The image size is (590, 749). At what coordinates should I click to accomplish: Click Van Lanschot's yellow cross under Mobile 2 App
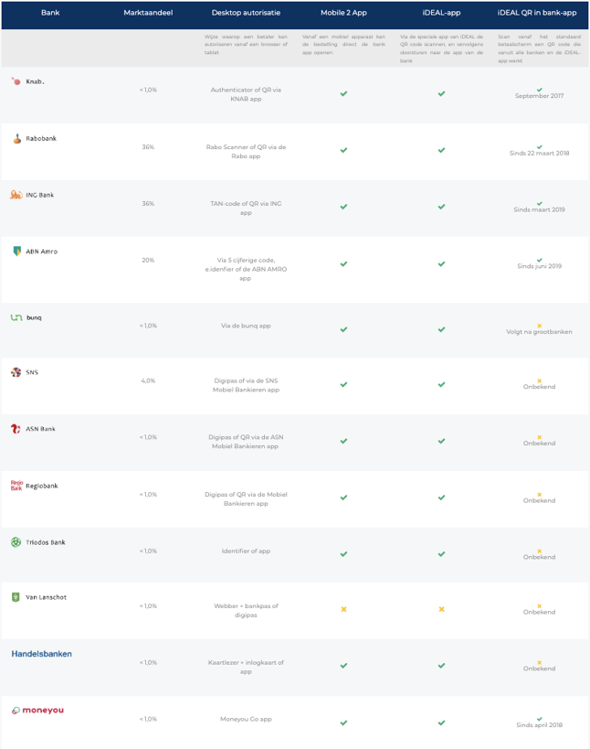343,609
